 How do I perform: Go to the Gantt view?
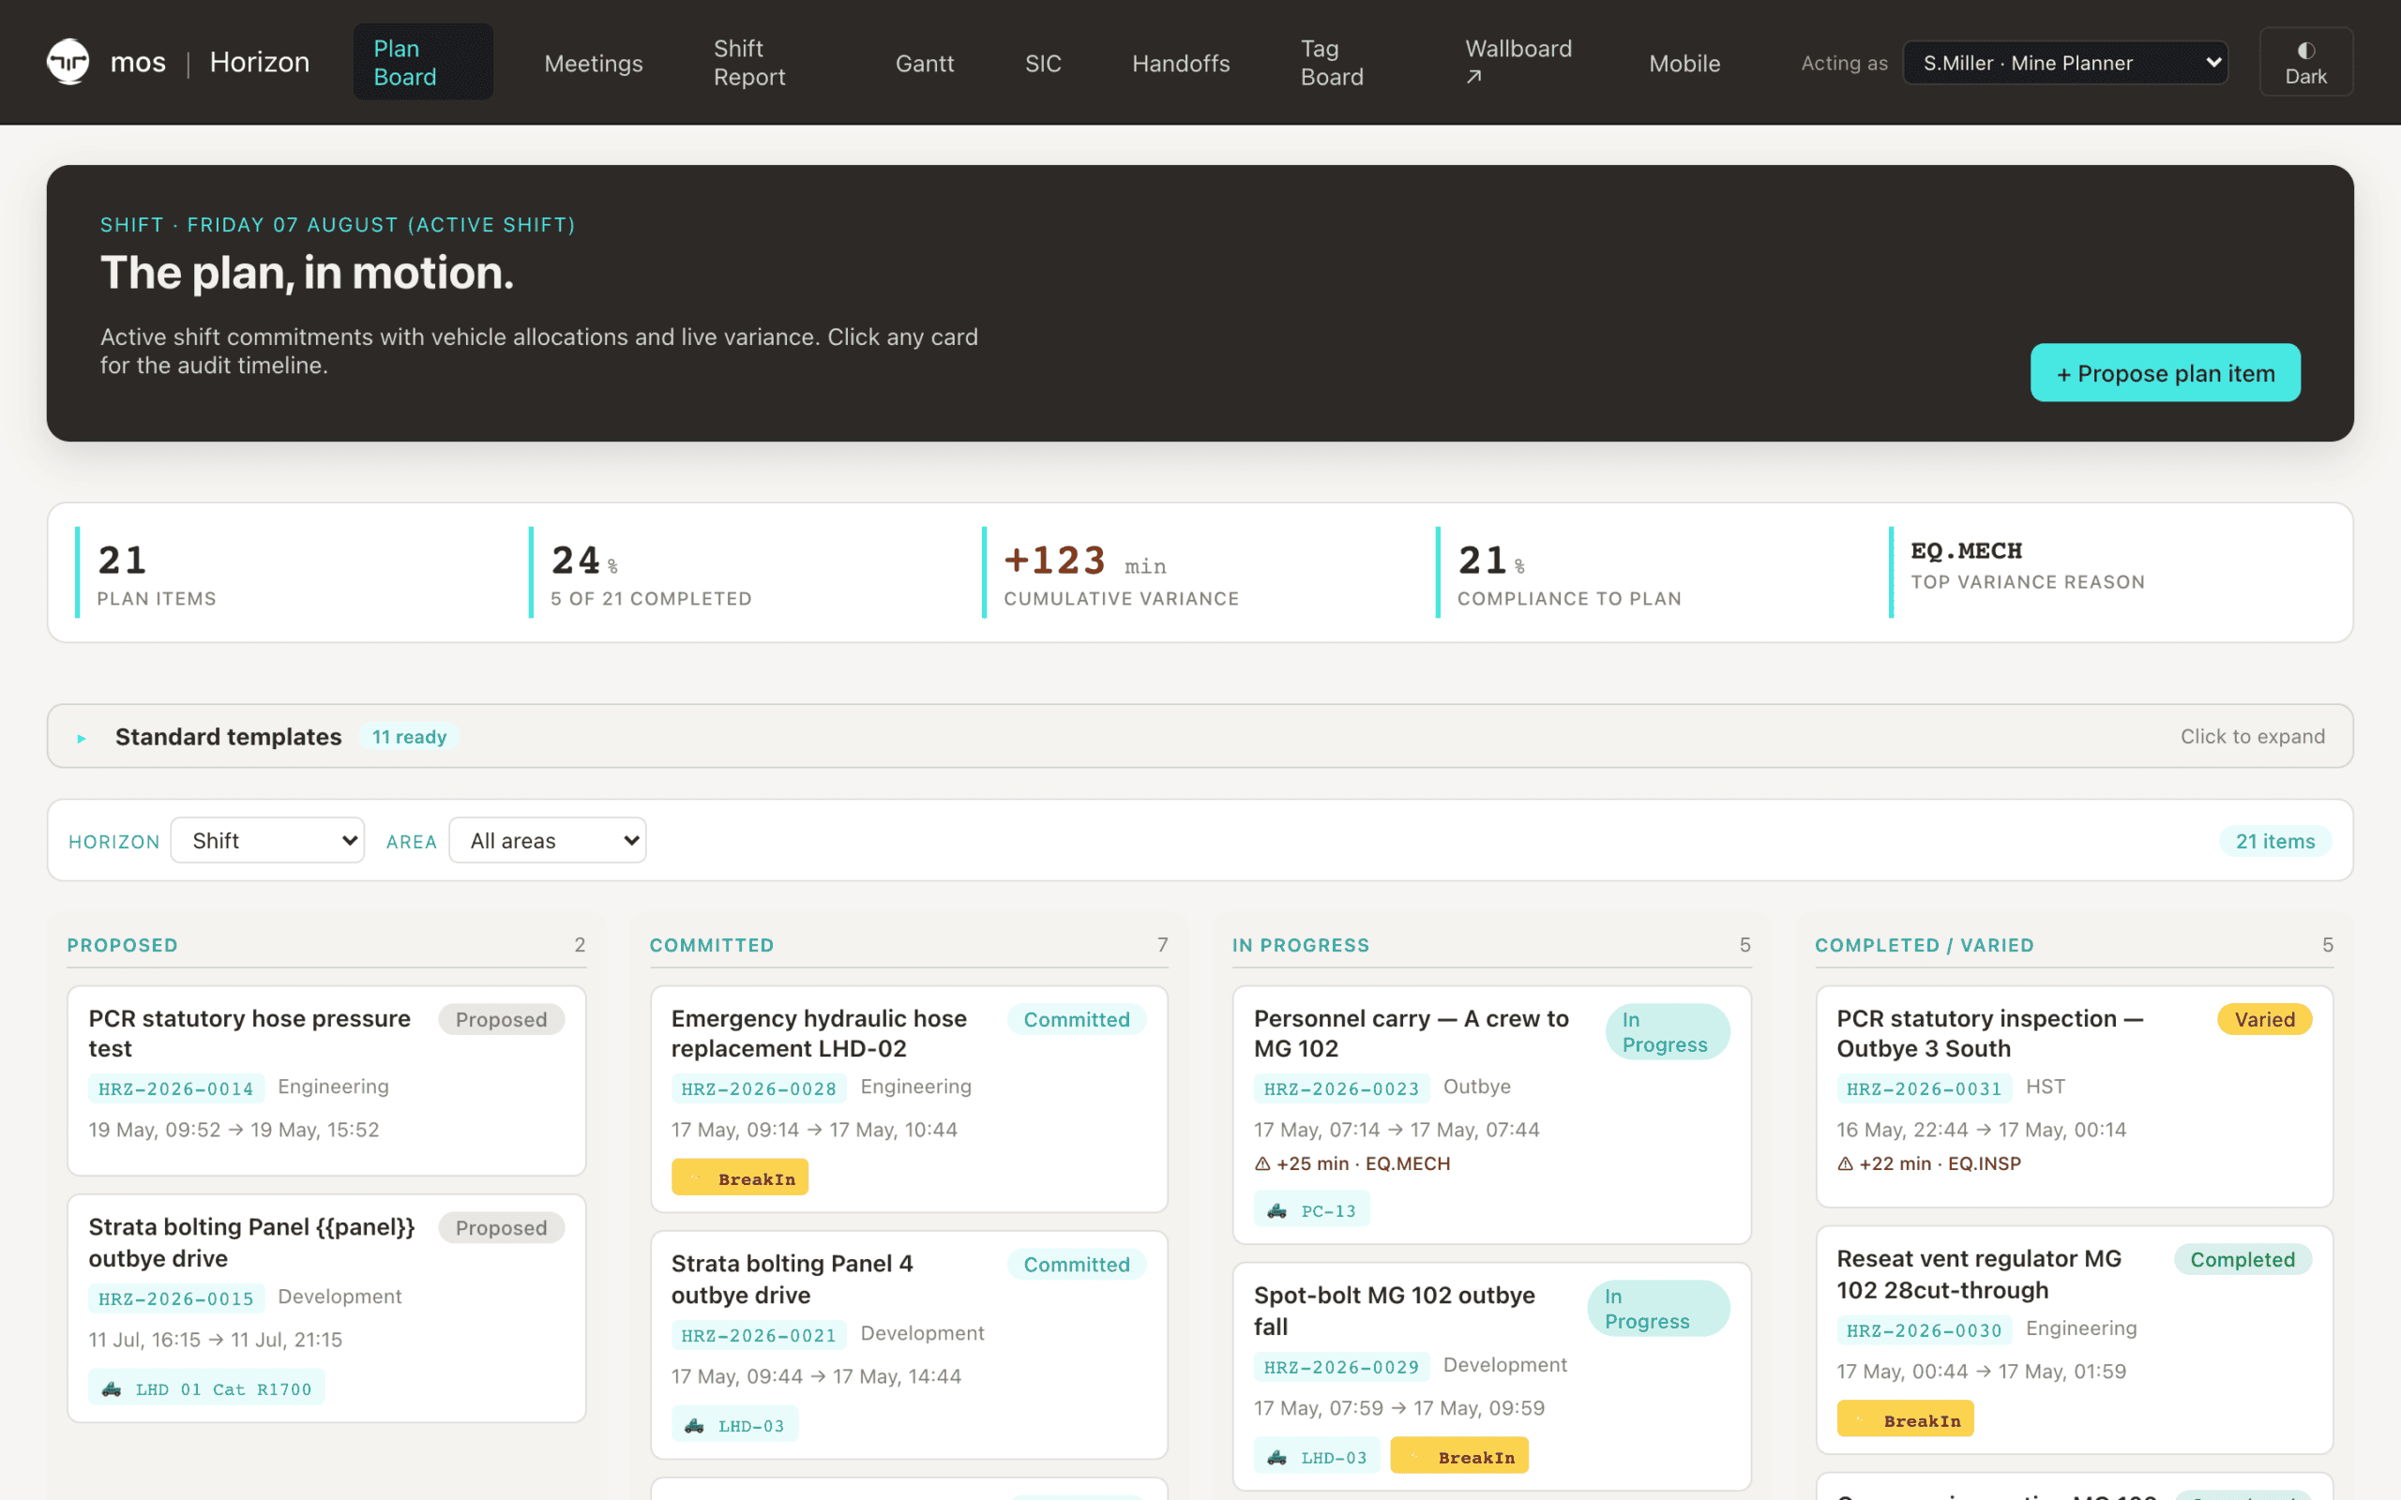tap(925, 64)
